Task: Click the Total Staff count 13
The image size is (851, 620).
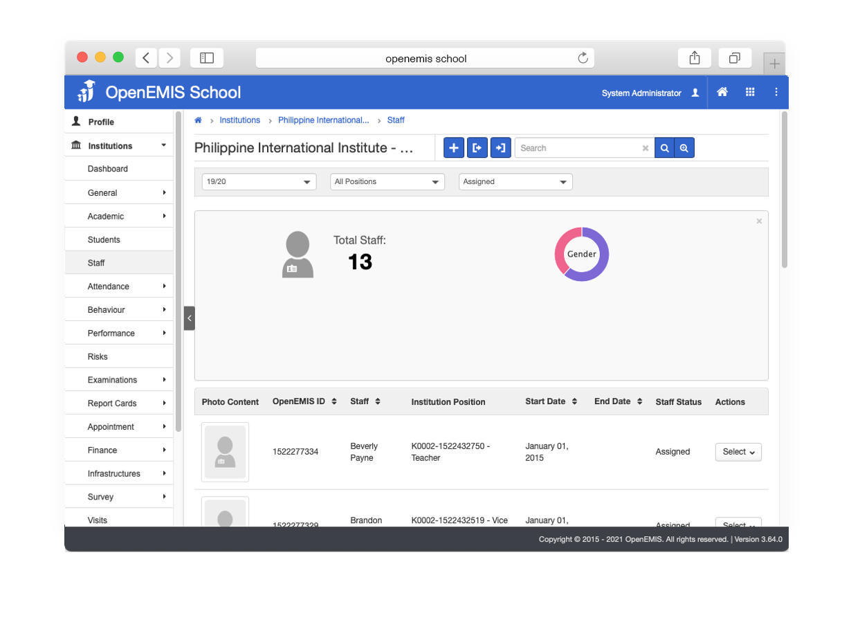Action: click(360, 262)
